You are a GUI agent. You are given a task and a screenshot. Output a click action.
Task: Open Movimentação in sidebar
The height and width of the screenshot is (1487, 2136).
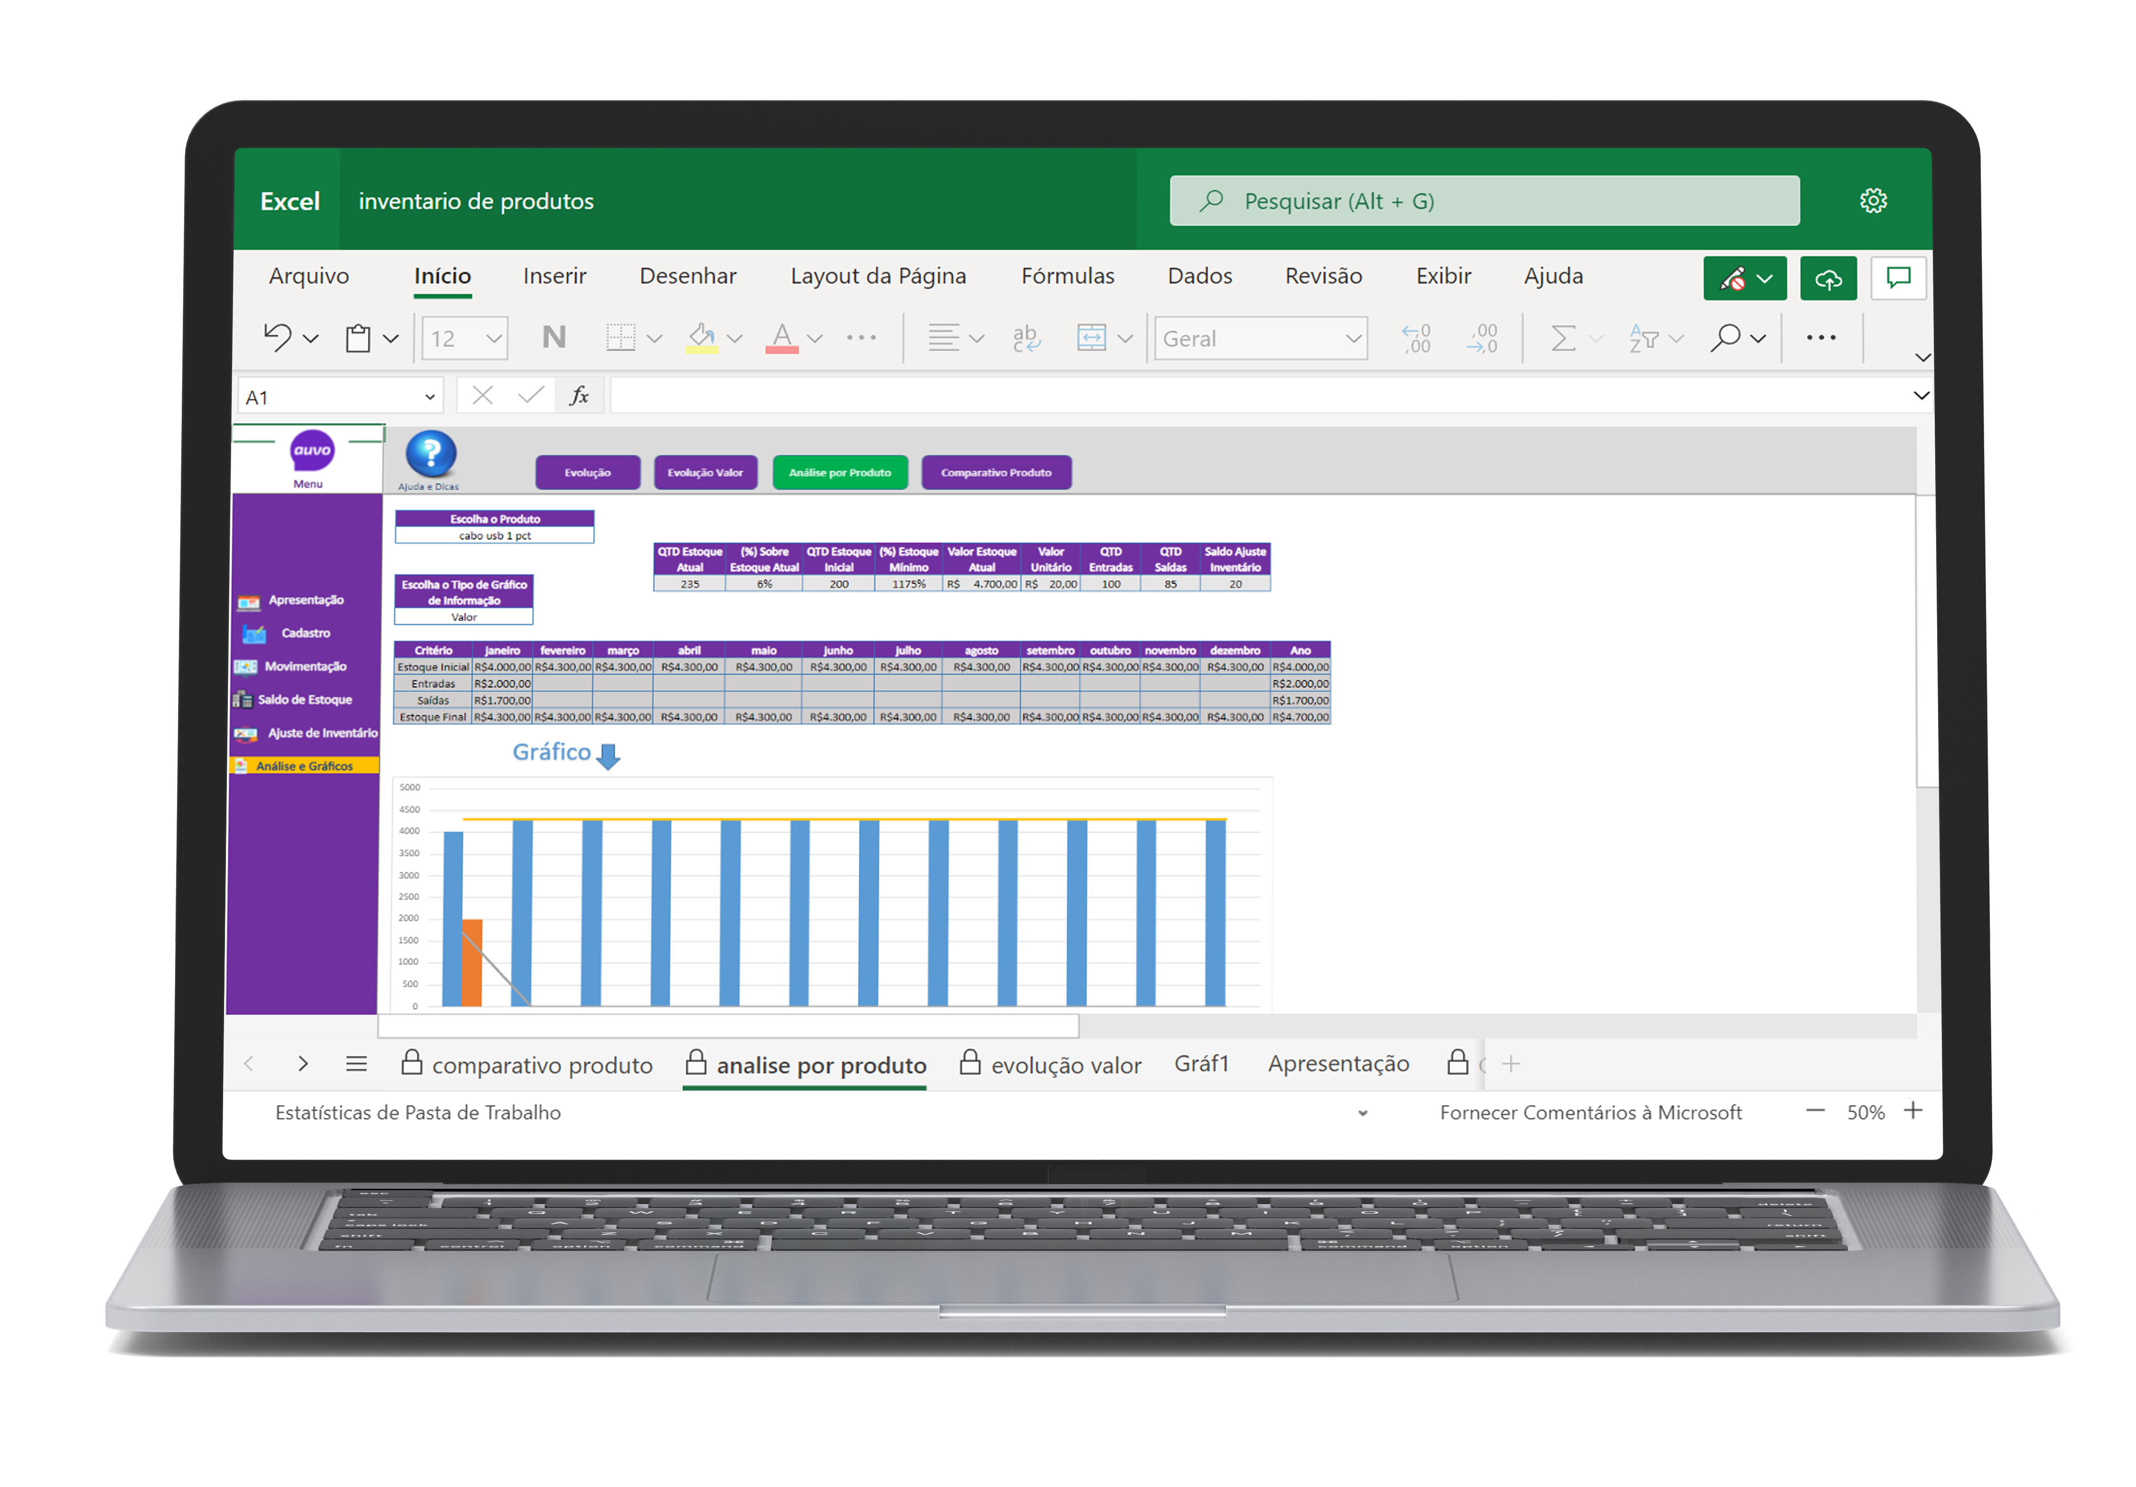click(x=305, y=666)
